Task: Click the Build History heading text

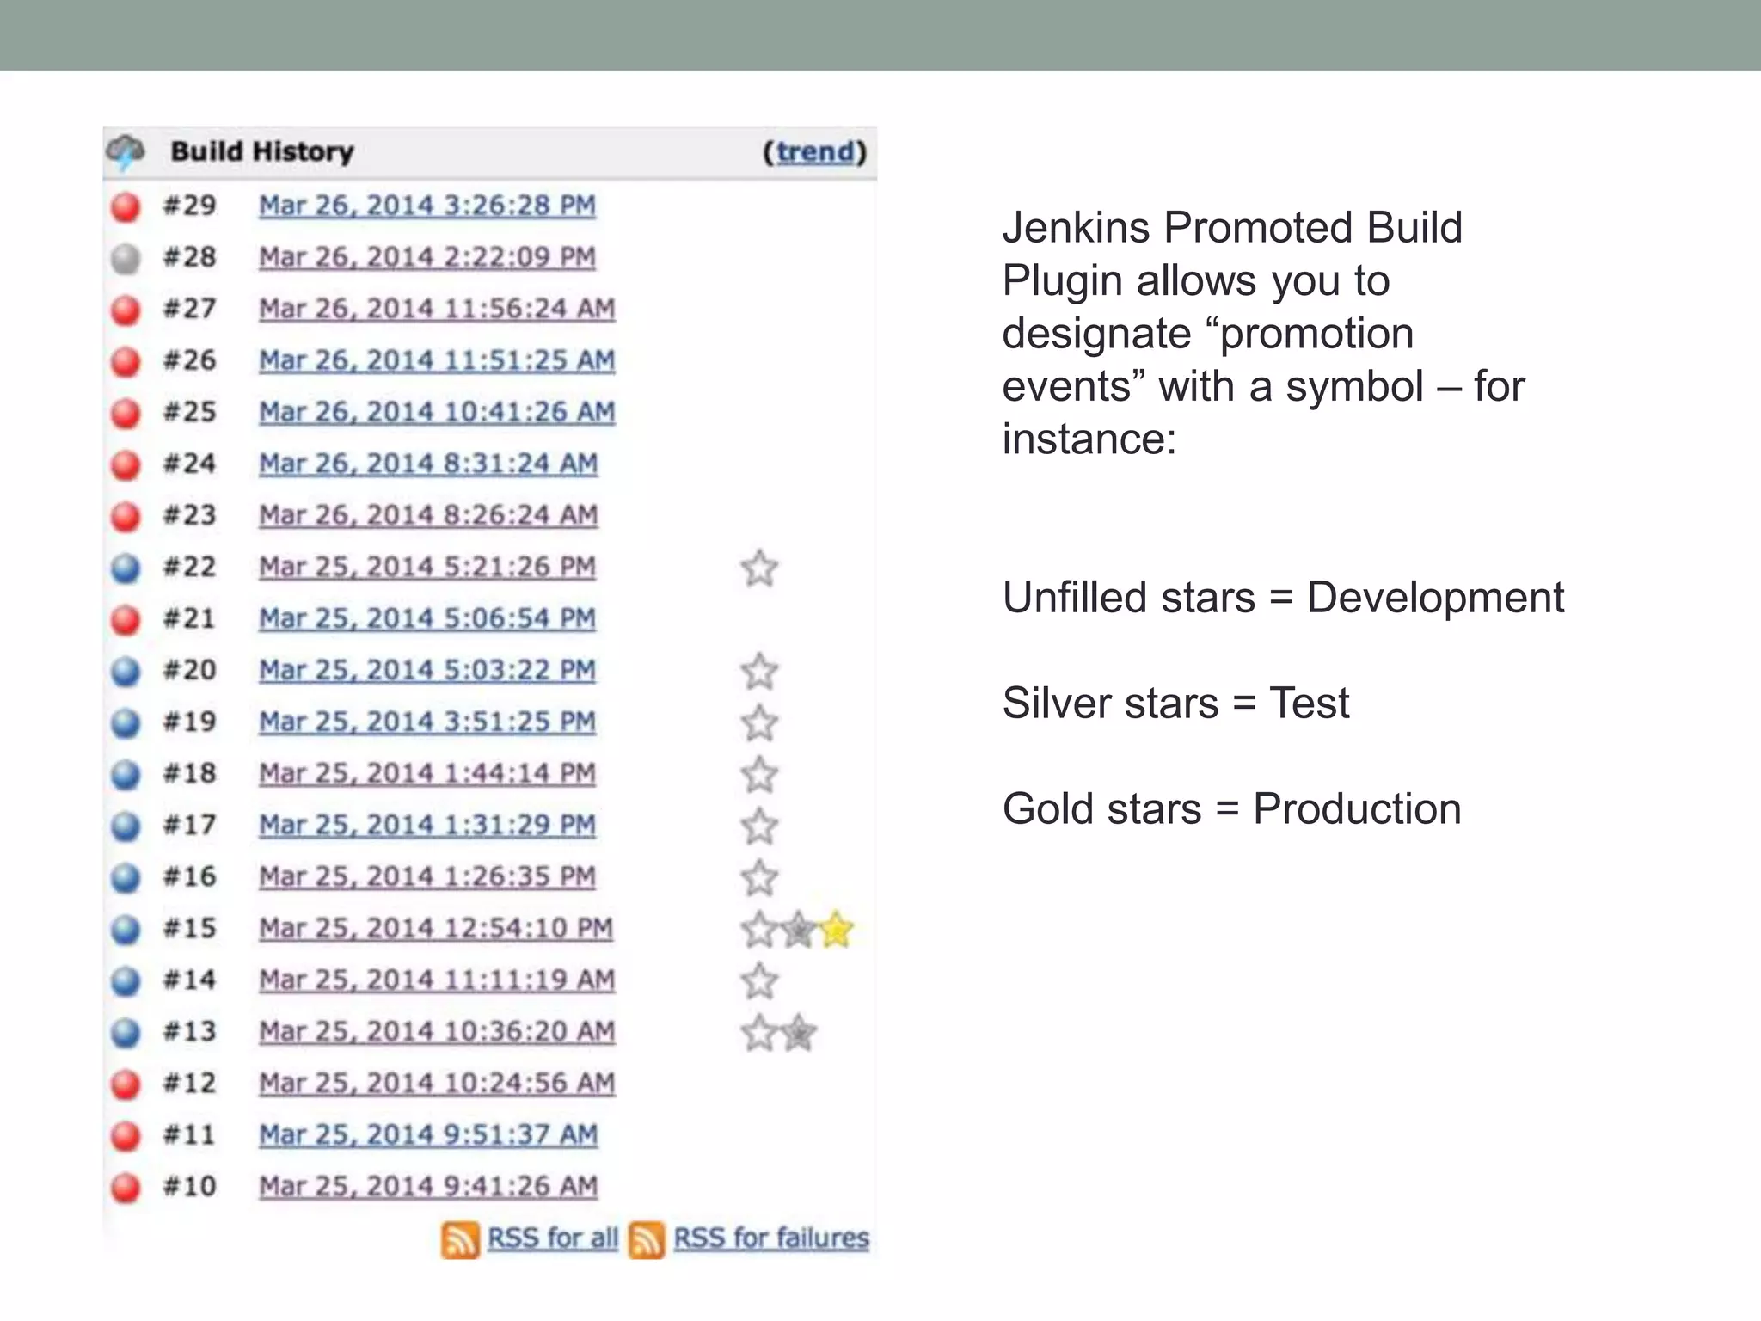Action: (262, 151)
